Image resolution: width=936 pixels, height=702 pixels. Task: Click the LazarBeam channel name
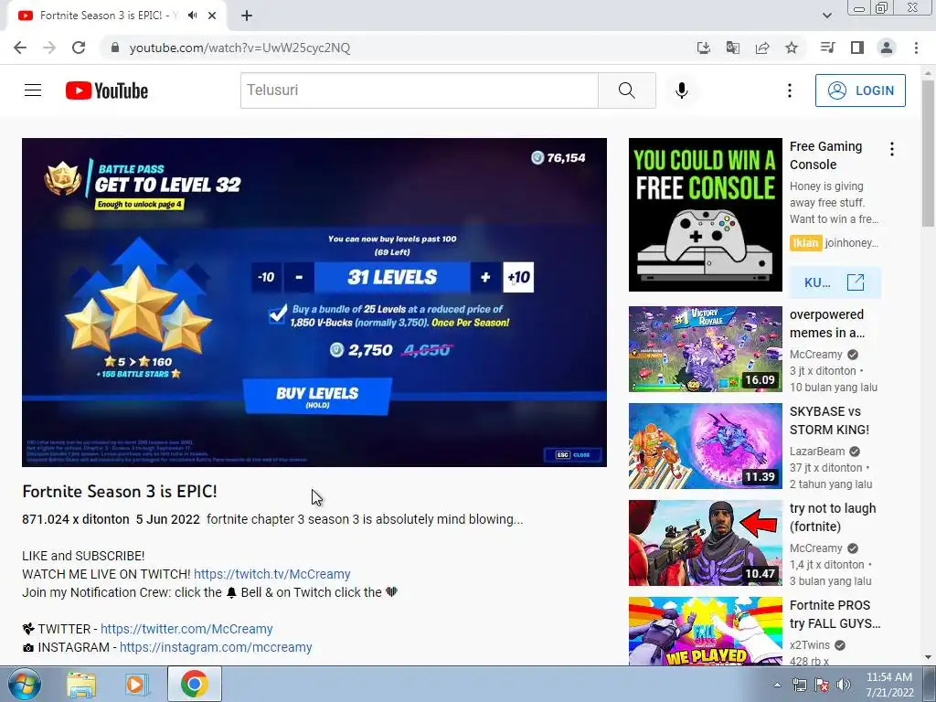coord(816,452)
